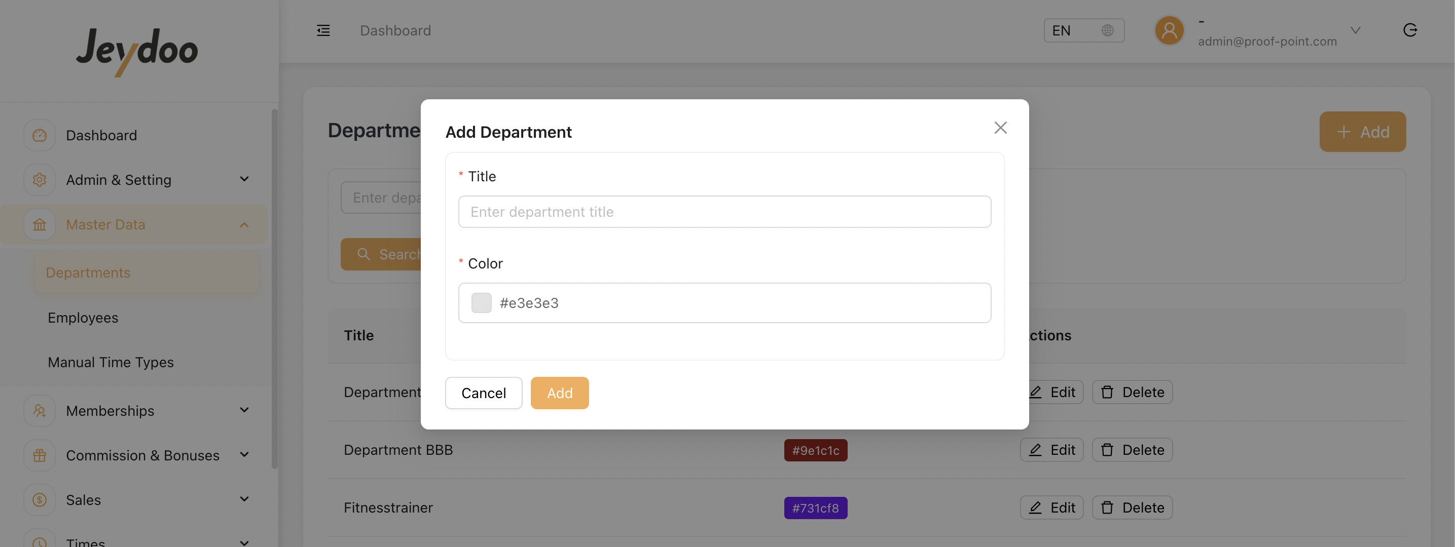This screenshot has height=547, width=1455.
Task: Focus the Enter department title field
Action: click(724, 212)
